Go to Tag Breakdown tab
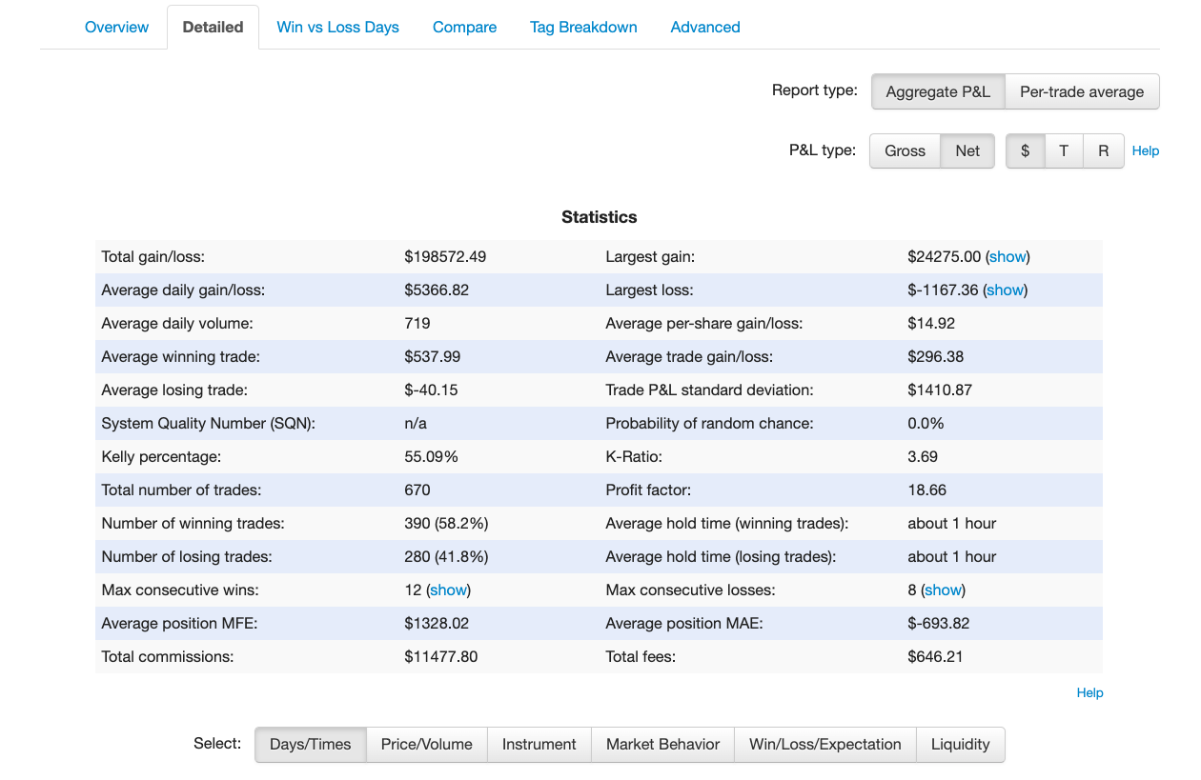 583,27
